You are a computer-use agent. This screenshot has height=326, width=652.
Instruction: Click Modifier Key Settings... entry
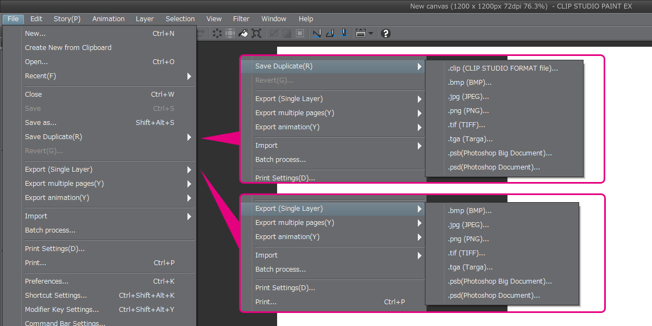point(62,310)
